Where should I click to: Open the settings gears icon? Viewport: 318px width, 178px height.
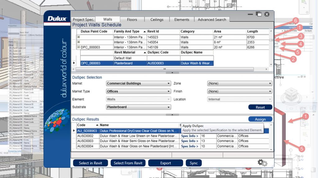[262, 163]
